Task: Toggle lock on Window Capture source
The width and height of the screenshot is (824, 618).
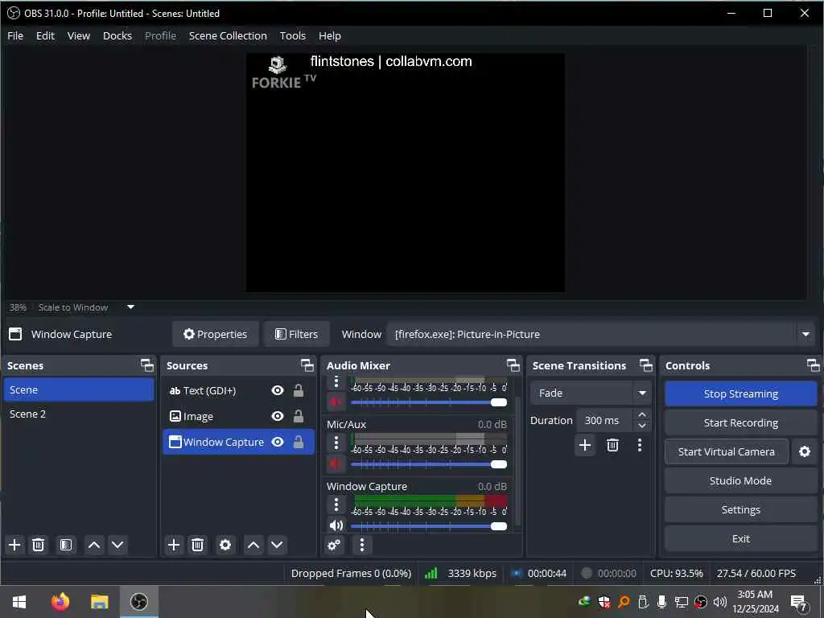Action: click(x=298, y=442)
